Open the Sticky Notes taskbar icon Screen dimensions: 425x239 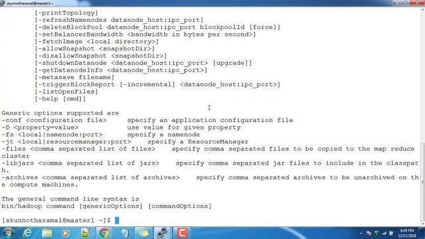143,233
